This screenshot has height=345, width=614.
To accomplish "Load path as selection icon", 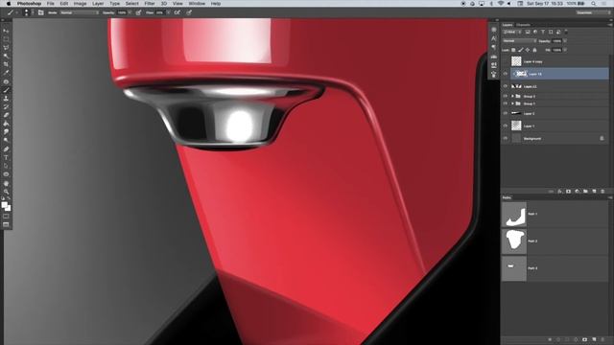I will click(567, 339).
